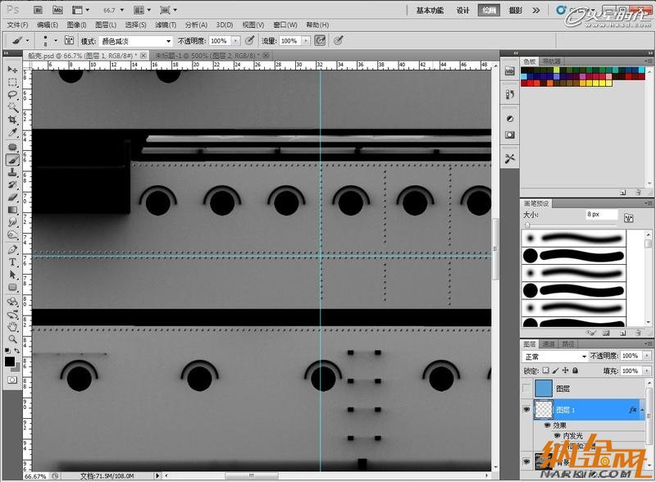
Task: Switch to 摄影 workspace
Action: (x=516, y=11)
